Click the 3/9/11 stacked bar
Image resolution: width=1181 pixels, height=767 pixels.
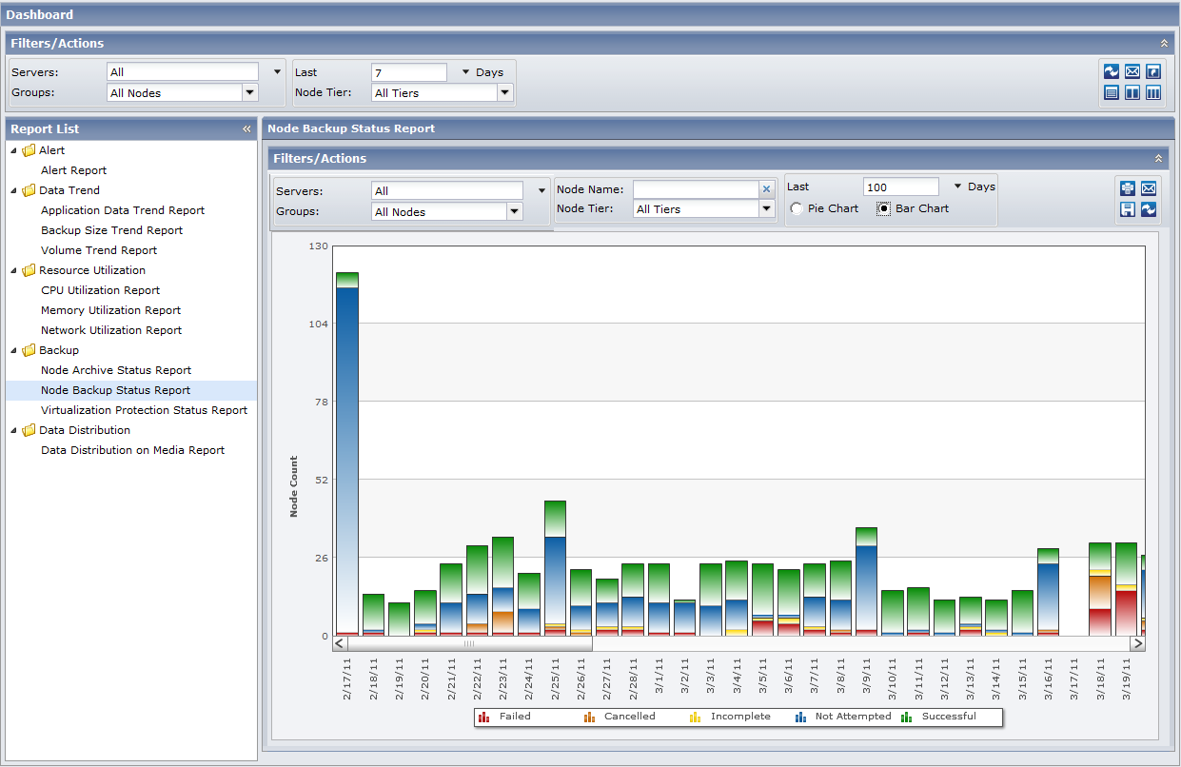866,581
